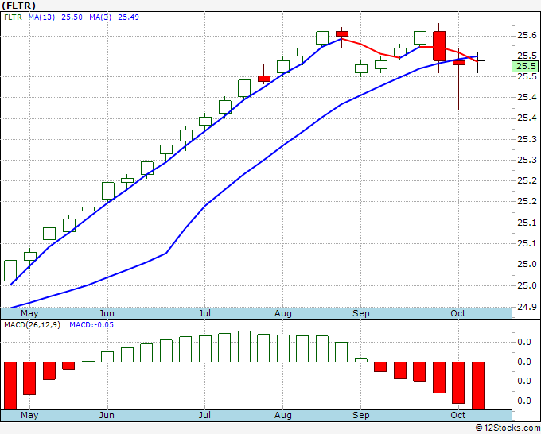This screenshot has width=541, height=434.
Task: Click Oct on the price chart time axis
Action: pos(457,313)
